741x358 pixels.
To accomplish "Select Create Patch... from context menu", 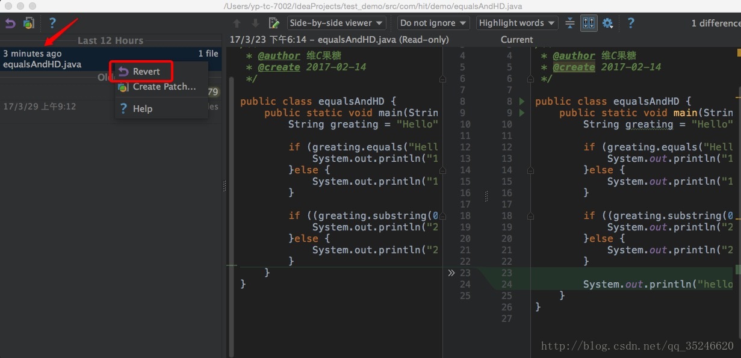I will point(164,87).
